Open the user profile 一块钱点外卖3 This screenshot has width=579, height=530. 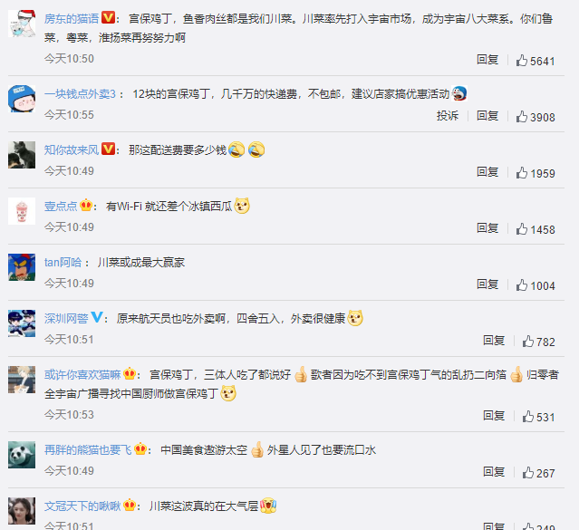click(80, 94)
